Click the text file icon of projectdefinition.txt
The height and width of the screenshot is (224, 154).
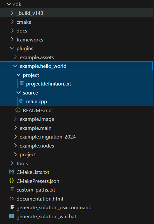[22, 84]
